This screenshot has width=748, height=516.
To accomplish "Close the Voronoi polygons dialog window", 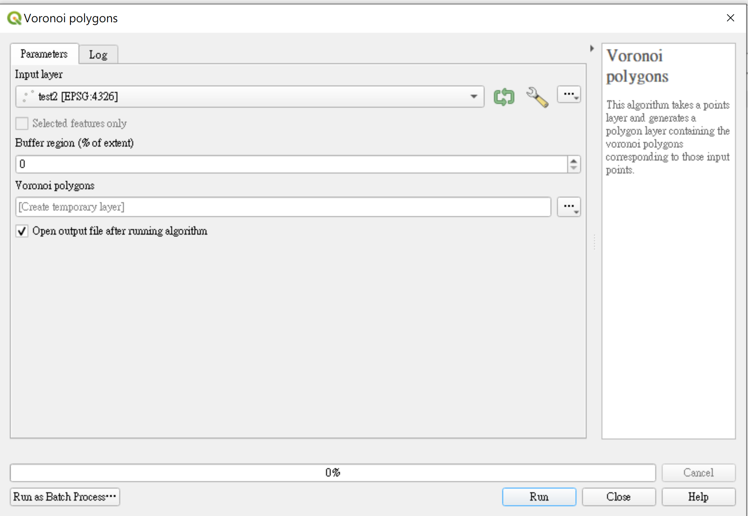I will 730,18.
